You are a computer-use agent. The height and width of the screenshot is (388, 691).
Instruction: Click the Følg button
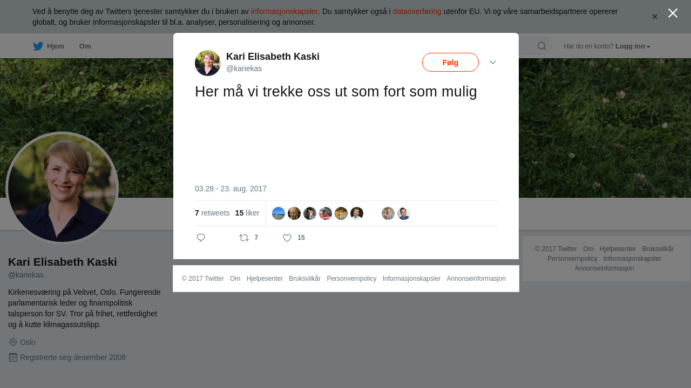click(450, 63)
